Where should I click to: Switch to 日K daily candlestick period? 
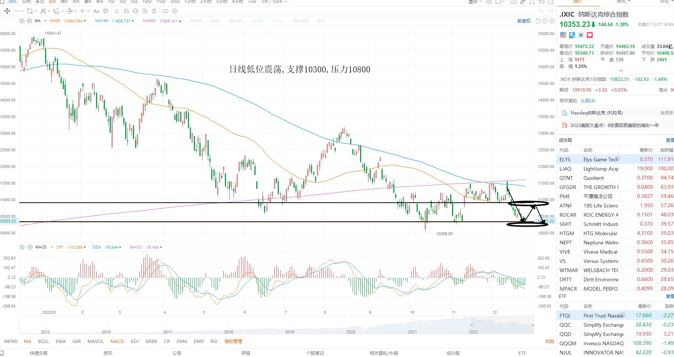pos(52,2)
